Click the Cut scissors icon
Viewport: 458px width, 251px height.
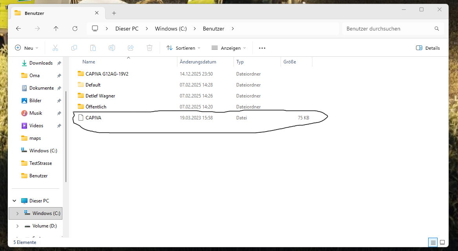point(55,48)
